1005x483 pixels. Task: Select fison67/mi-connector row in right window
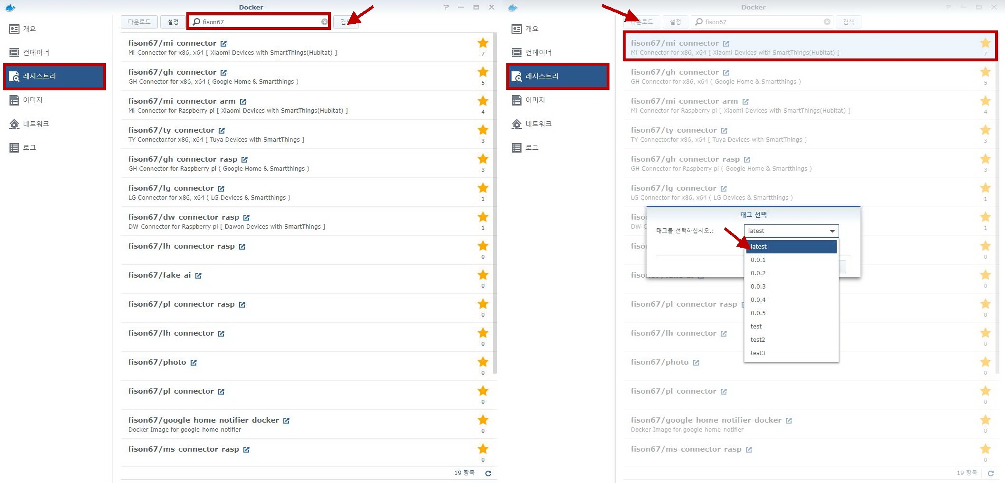810,47
